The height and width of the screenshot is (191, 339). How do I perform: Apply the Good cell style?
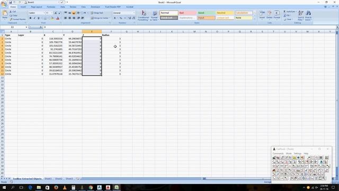point(206,13)
